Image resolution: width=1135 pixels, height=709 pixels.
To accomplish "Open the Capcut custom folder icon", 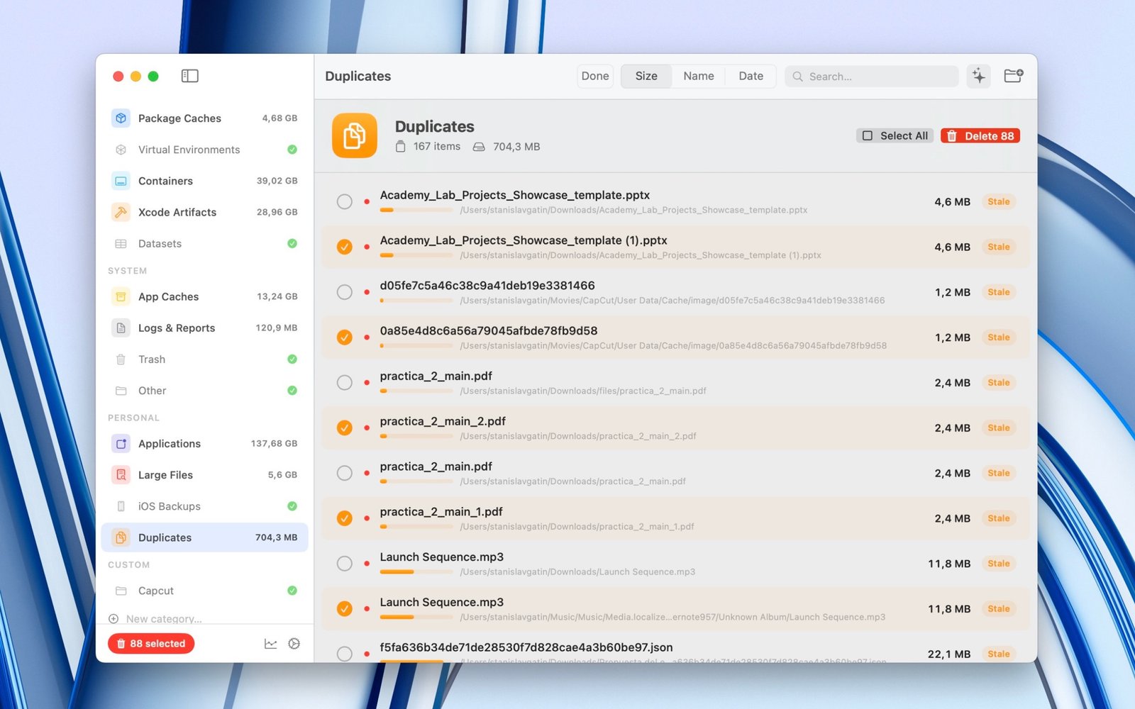I will pyautogui.click(x=121, y=591).
